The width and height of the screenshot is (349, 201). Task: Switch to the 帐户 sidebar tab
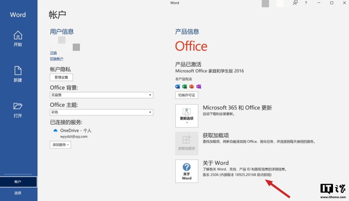pyautogui.click(x=19, y=182)
